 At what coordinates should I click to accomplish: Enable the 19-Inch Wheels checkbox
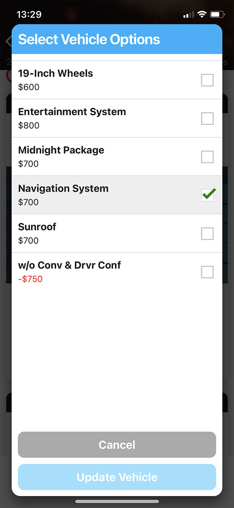(x=207, y=80)
